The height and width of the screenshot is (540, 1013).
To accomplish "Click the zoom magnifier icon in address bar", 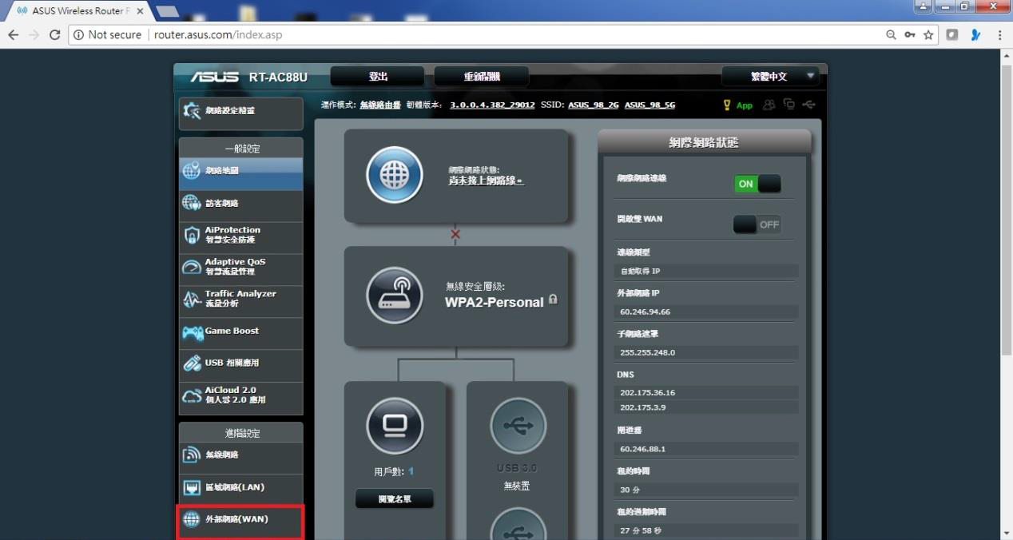I will point(891,35).
